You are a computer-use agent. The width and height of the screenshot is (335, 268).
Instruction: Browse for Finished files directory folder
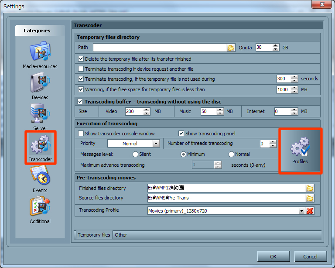310,188
